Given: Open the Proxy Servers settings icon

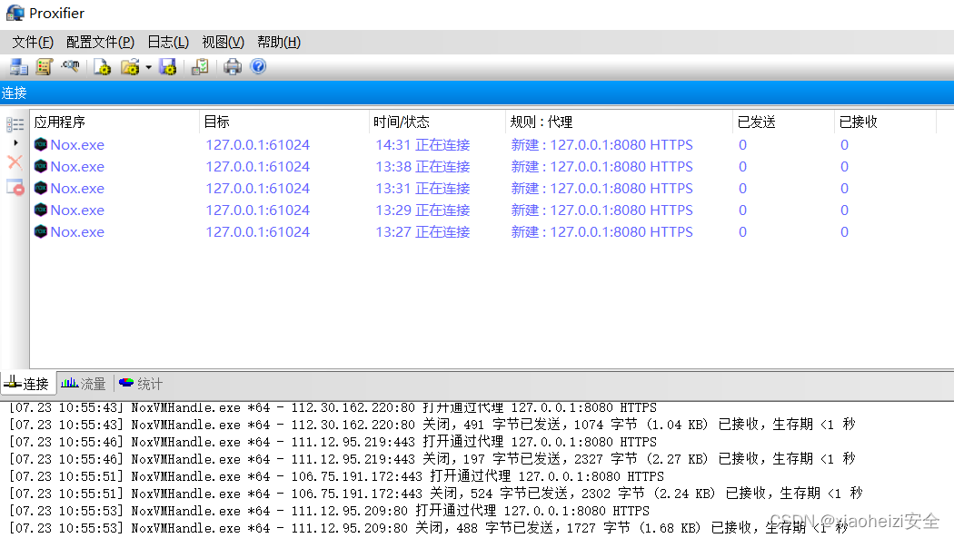Looking at the screenshot, I should pos(18,67).
